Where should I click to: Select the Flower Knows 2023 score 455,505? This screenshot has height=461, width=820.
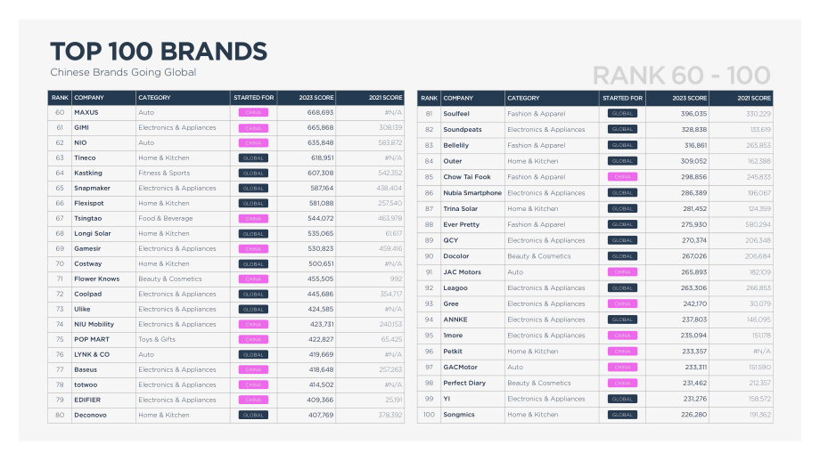point(320,279)
